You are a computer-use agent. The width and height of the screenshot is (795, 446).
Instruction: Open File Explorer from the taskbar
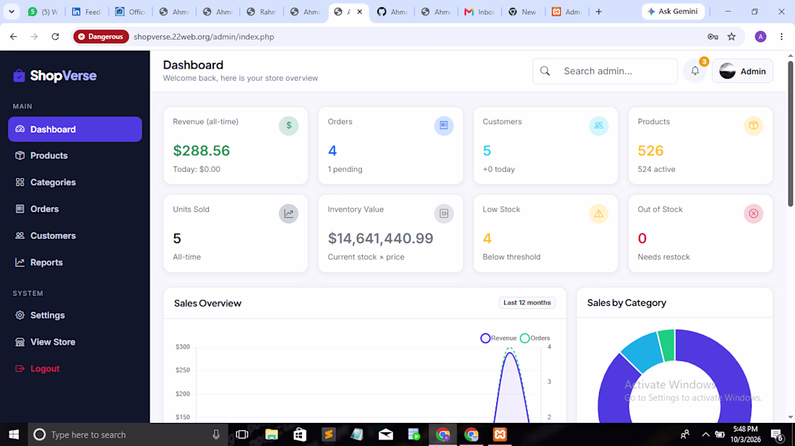click(x=272, y=434)
